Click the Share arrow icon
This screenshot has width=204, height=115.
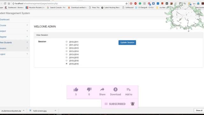[x=102, y=89]
